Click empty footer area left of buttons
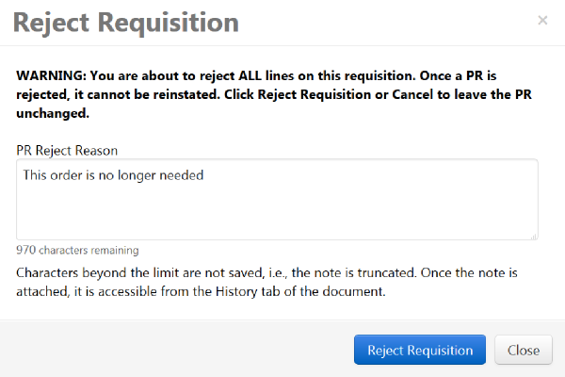This screenshot has width=565, height=377. coord(169,350)
